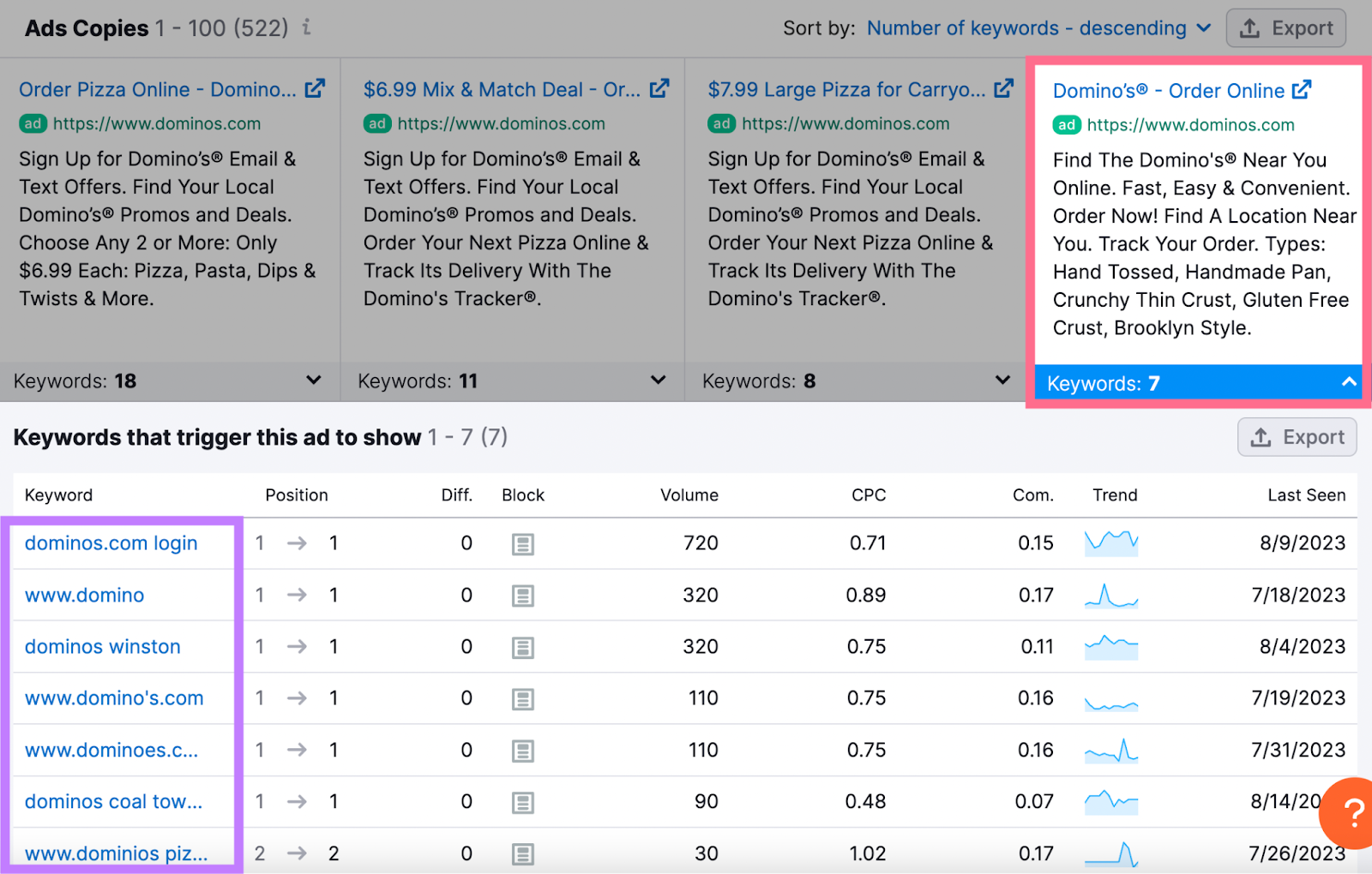Open the external link icon on "$7.99 Large Pizza" ad
1372x874 pixels.
click(1003, 88)
